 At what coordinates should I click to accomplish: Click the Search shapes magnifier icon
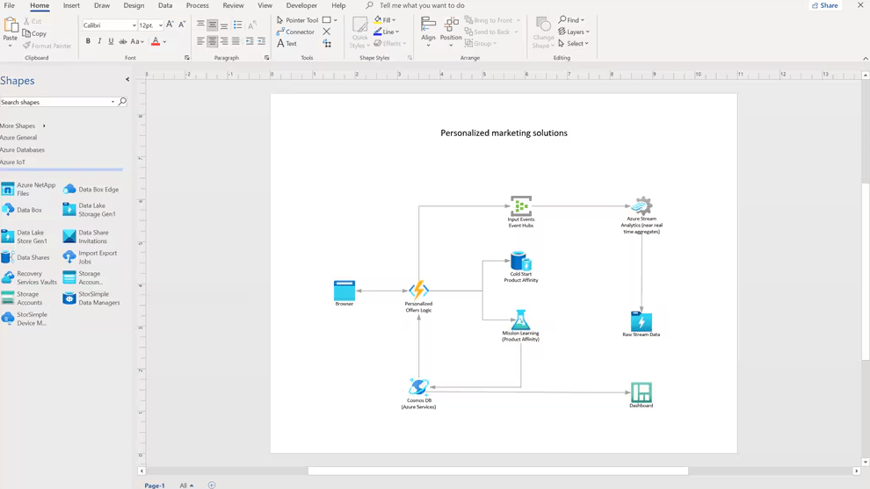122,102
